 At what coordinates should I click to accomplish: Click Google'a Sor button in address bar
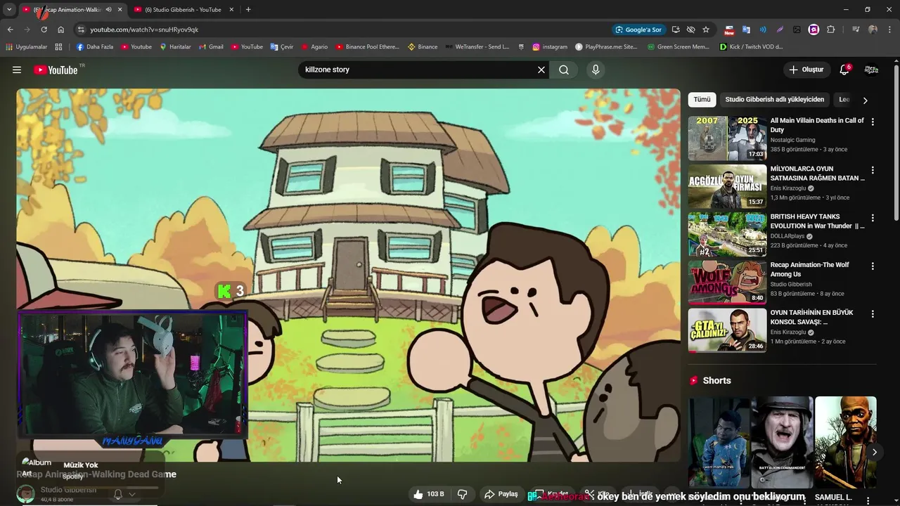(638, 30)
